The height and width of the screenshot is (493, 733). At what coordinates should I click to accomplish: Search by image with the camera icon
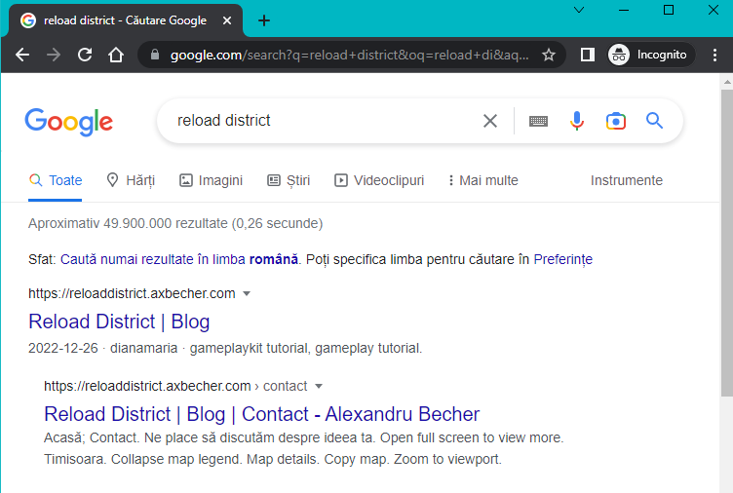pyautogui.click(x=615, y=121)
